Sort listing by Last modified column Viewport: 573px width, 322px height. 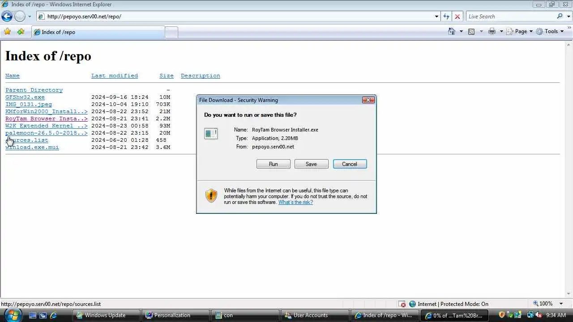[115, 76]
